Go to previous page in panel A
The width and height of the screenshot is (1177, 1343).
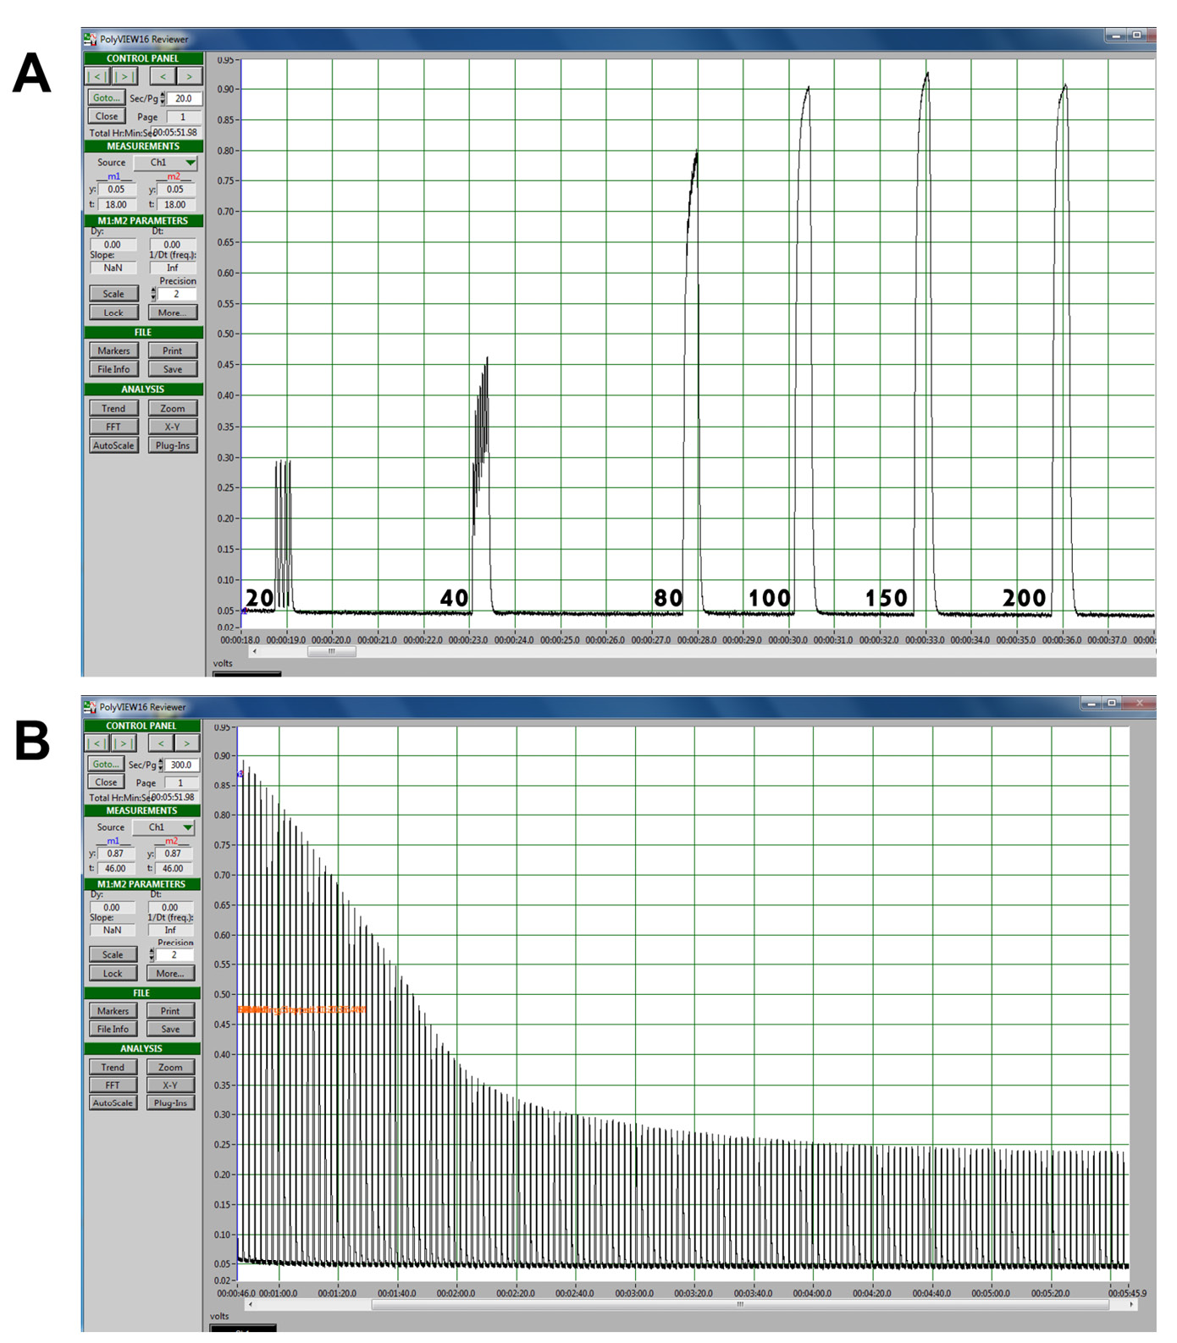(x=163, y=76)
